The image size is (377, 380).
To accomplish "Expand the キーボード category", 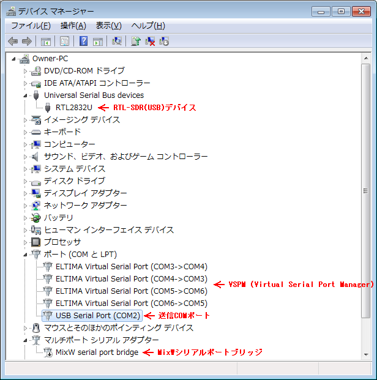I will (25, 132).
